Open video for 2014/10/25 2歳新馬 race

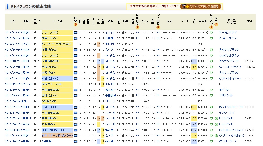coord(75,141)
